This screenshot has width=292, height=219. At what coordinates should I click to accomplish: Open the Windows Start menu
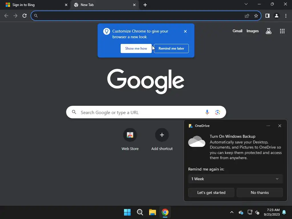(x=127, y=212)
